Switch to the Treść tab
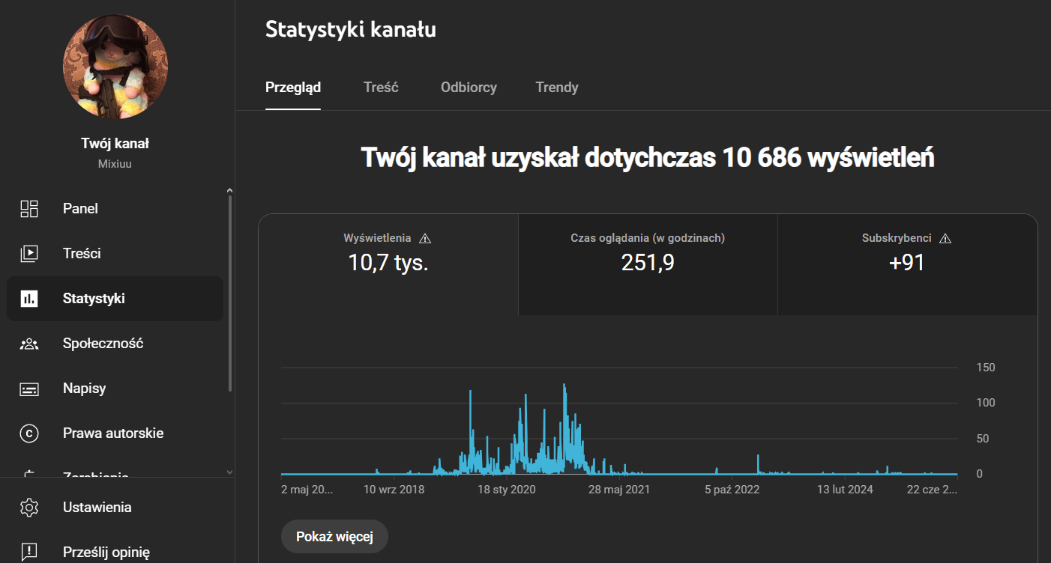This screenshot has height=563, width=1051. click(381, 88)
